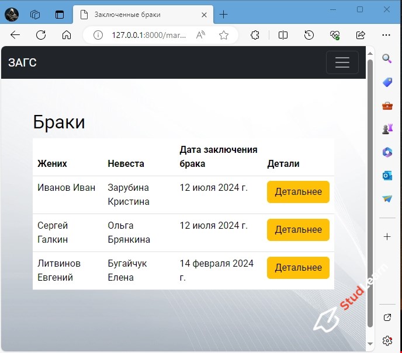Open the Extensions puzzle icon
402x353 pixels.
pyautogui.click(x=255, y=35)
